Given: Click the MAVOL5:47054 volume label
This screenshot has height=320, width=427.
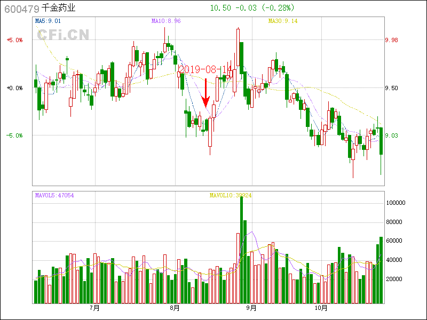Looking at the screenshot, I should click(x=54, y=195).
